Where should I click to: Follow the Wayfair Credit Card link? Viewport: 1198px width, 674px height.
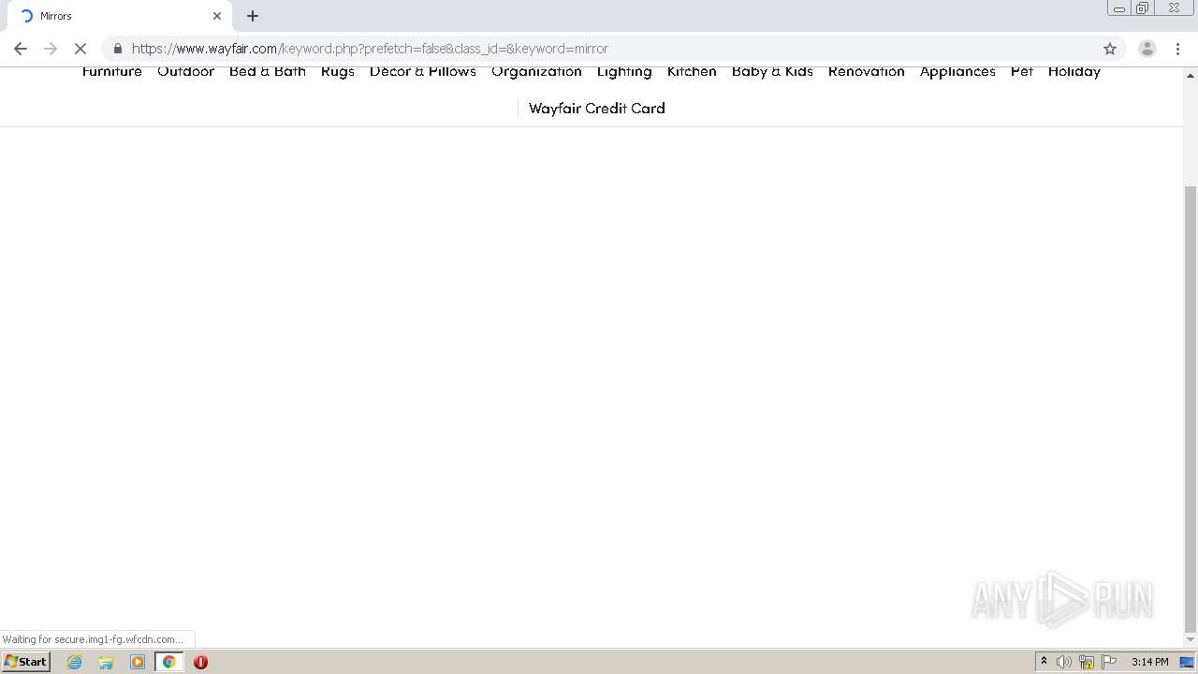[x=597, y=109]
